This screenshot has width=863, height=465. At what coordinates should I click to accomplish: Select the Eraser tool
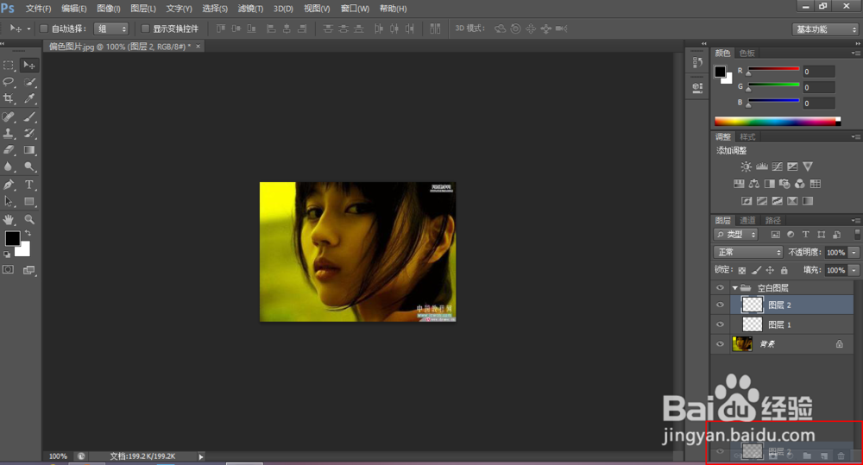[x=9, y=150]
